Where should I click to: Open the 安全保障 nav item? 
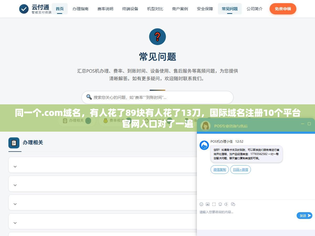pos(205,9)
